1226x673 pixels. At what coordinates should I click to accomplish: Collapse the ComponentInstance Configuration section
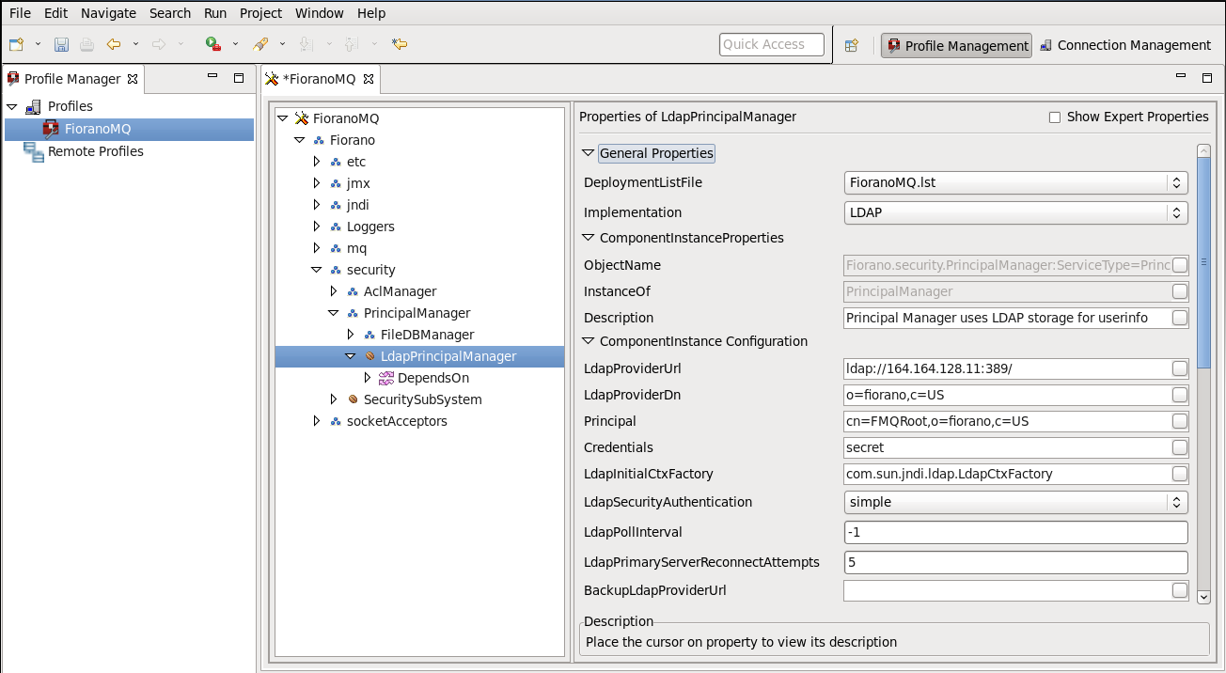(x=589, y=341)
